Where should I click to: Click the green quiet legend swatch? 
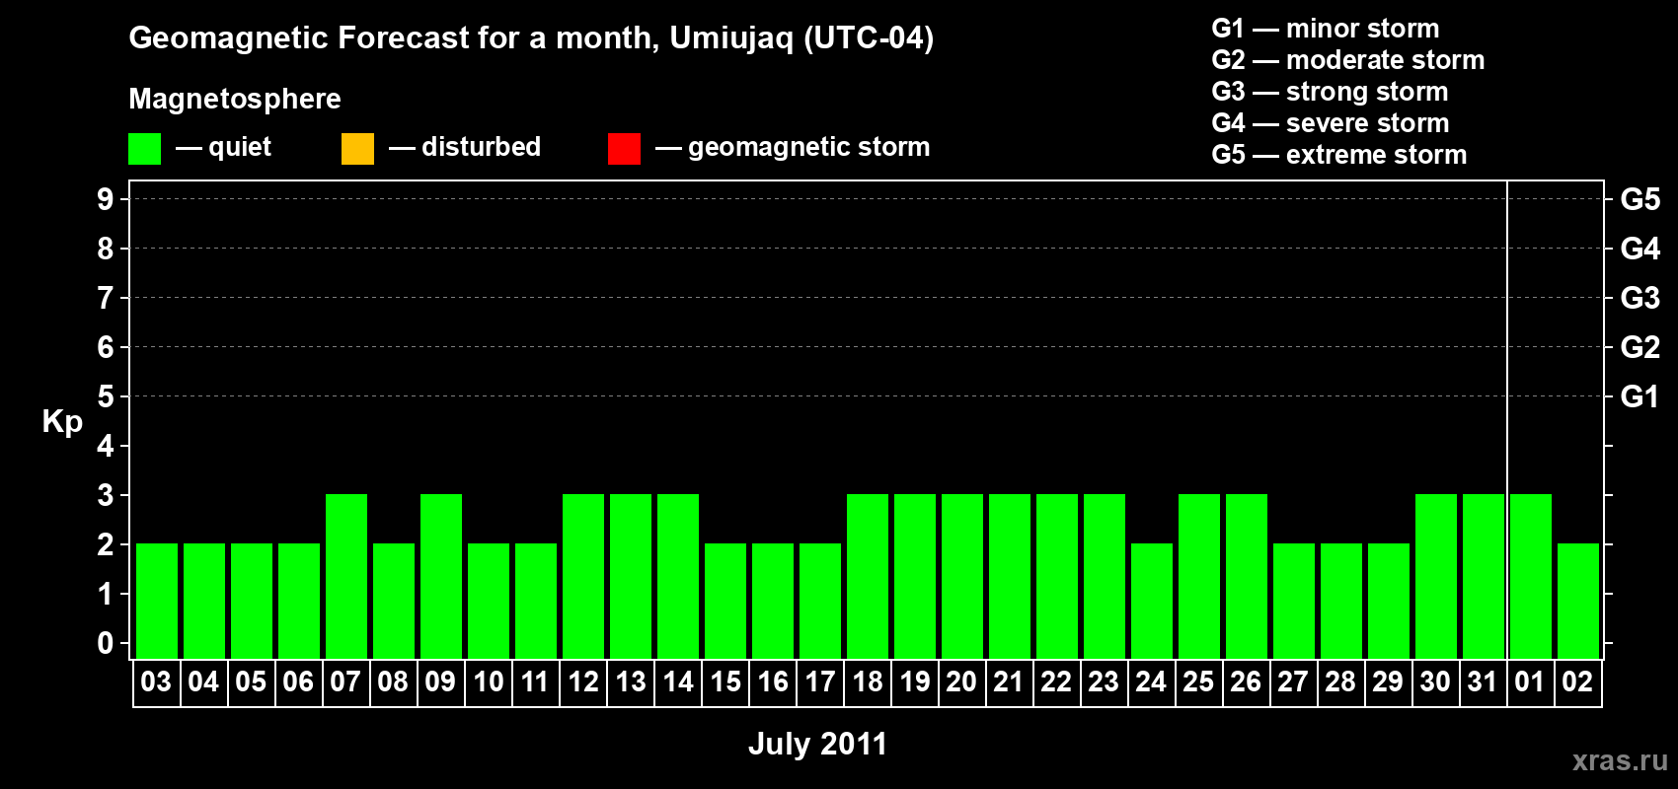coord(144,149)
